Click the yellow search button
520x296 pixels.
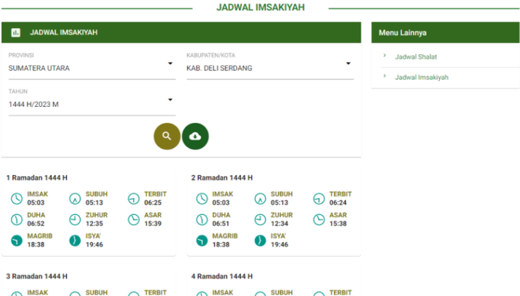pyautogui.click(x=167, y=136)
